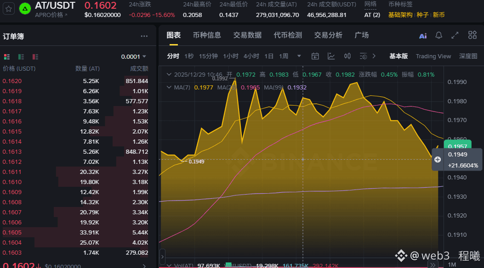Open the price alert bell
Screen dimensions: 484x268
[438, 35]
